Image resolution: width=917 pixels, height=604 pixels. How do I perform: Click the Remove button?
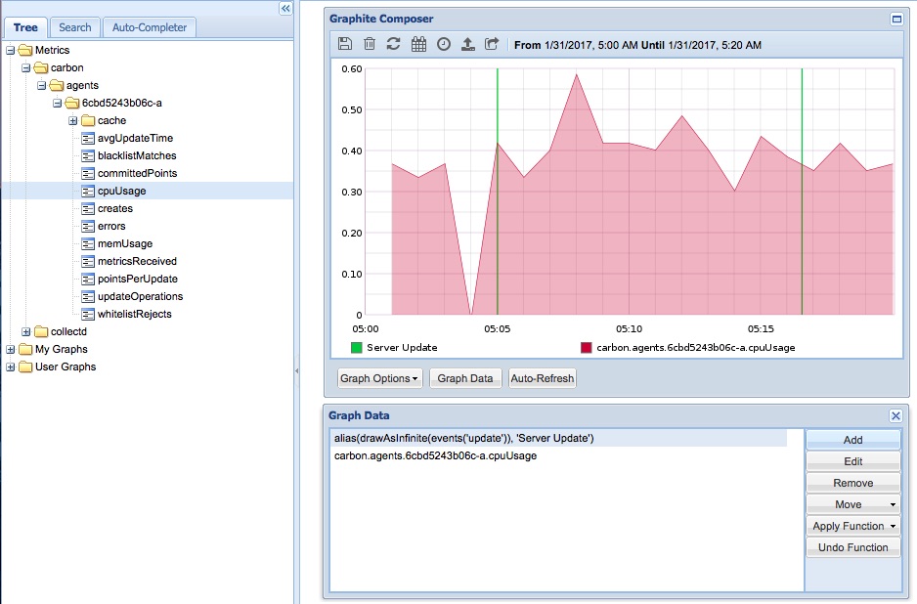[852, 483]
